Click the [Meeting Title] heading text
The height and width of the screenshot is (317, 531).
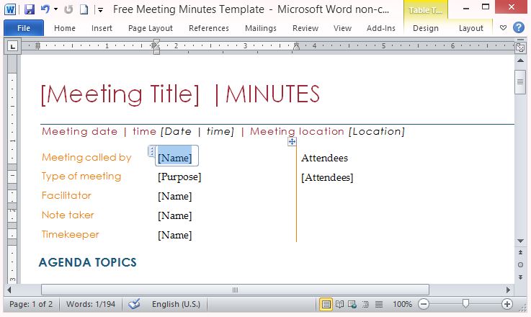pyautogui.click(x=120, y=94)
